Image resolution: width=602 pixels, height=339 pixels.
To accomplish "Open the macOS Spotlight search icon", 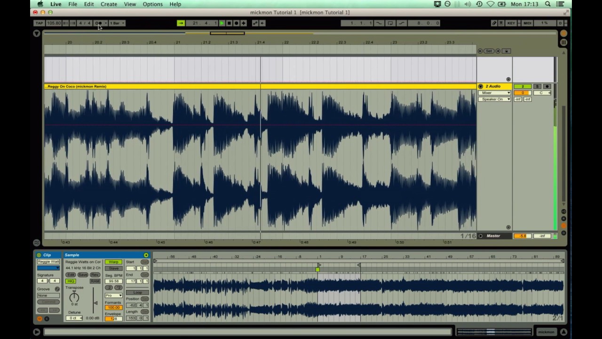I will pos(548,4).
